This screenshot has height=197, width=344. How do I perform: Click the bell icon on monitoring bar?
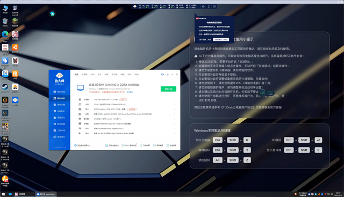[x=203, y=6]
